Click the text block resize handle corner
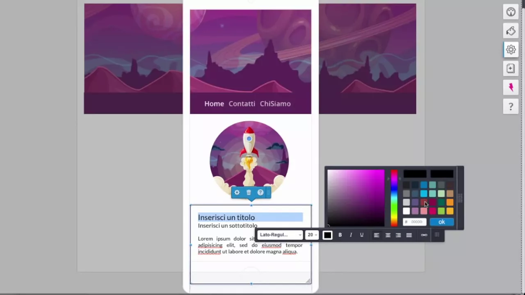The height and width of the screenshot is (295, 525). 308,281
